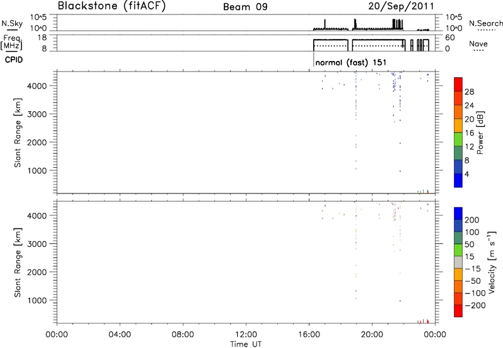503x348 pixels.
Task: Click the vertical scatter streak near 19:00 in power panel
Action: point(356,120)
